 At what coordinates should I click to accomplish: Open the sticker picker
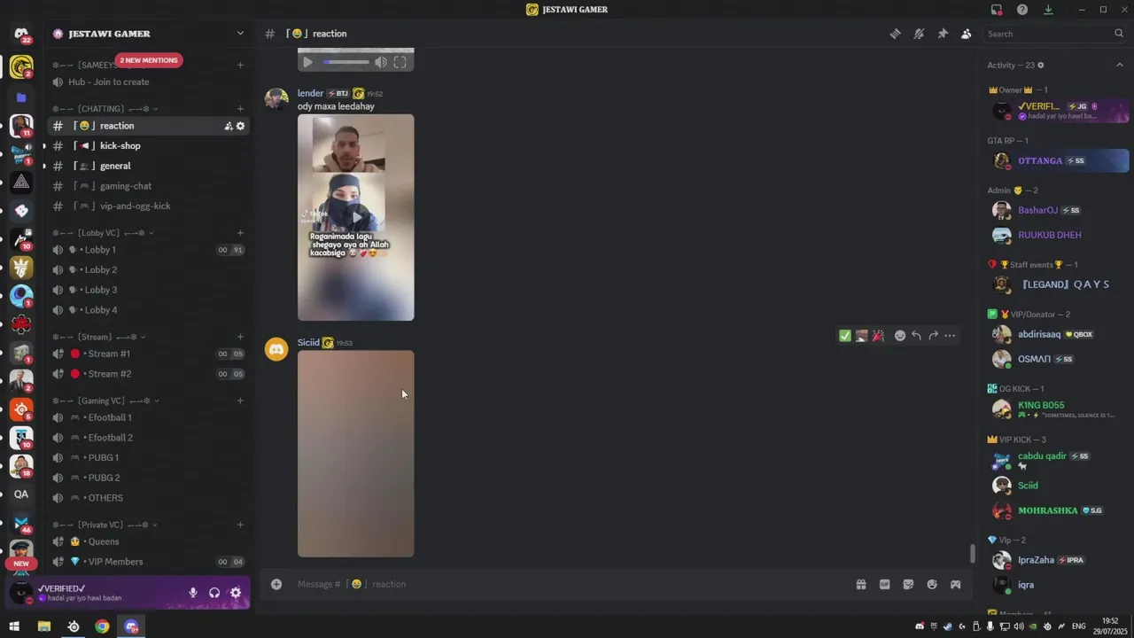pyautogui.click(x=908, y=584)
